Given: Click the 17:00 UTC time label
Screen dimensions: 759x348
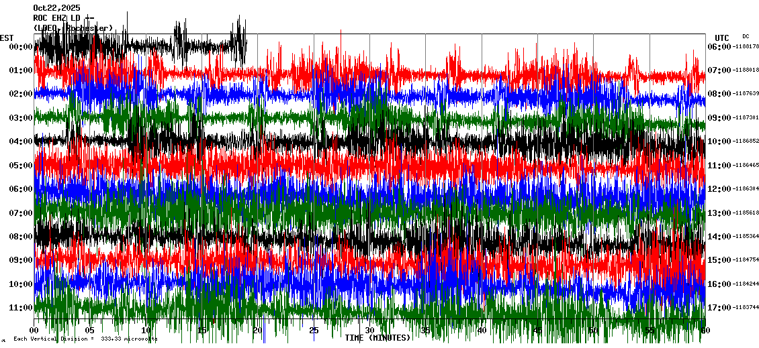Looking at the screenshot, I should [719, 307].
